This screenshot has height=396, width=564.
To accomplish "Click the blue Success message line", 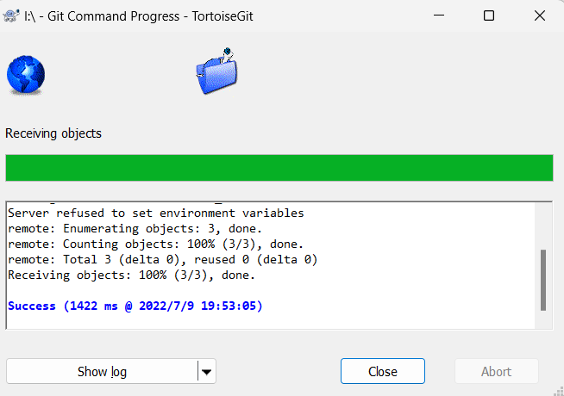I will (135, 306).
